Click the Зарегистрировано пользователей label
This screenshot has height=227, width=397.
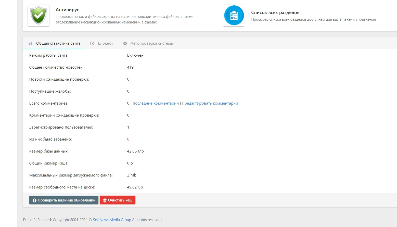[x=61, y=127]
